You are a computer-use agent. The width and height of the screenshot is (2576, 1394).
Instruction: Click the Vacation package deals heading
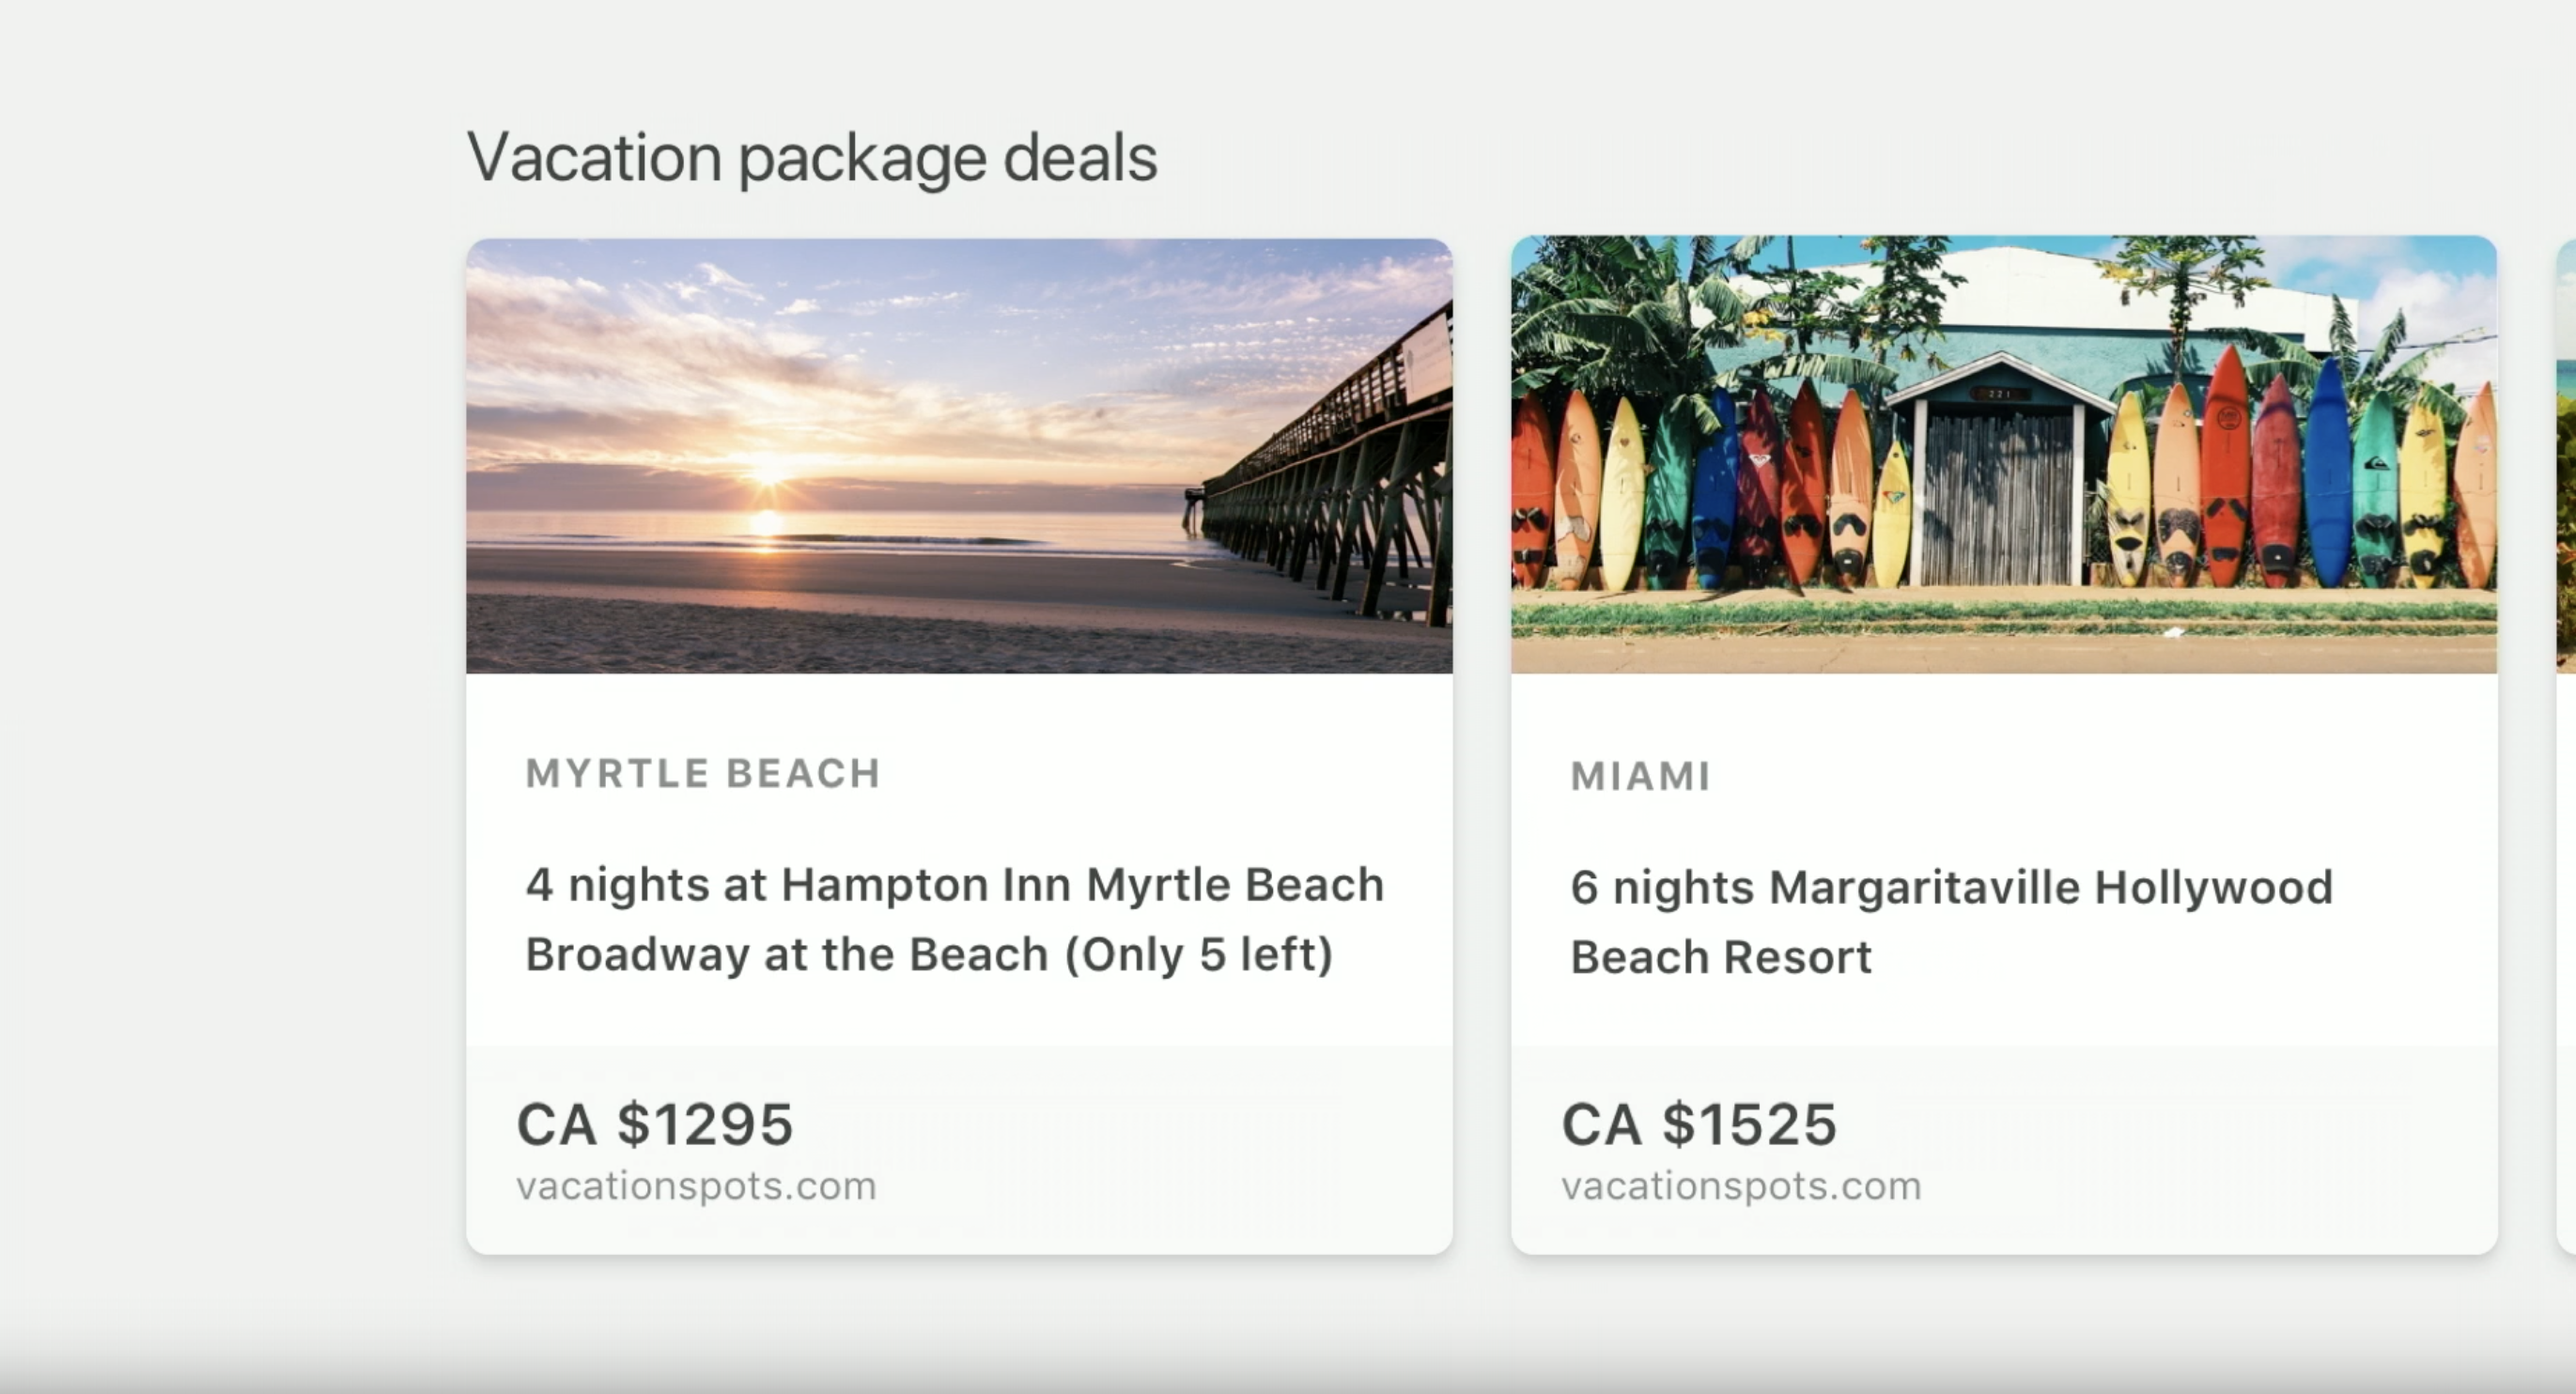point(812,158)
